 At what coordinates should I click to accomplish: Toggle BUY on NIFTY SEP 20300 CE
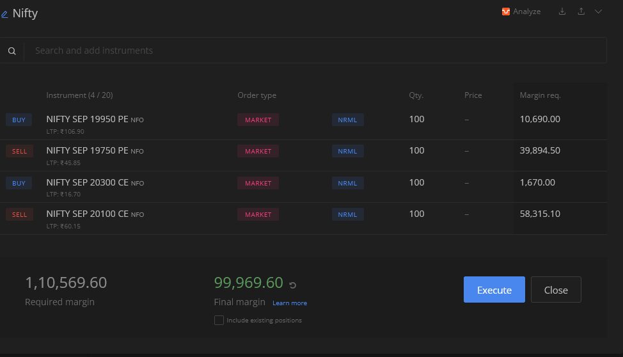[x=19, y=183]
